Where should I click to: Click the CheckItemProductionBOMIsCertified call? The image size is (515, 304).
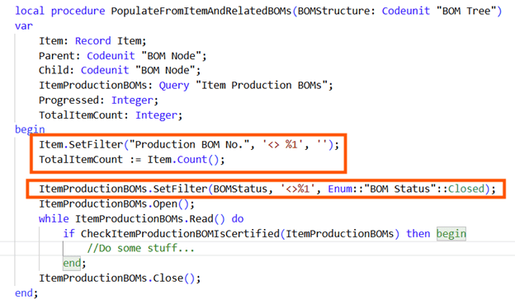(x=240, y=233)
